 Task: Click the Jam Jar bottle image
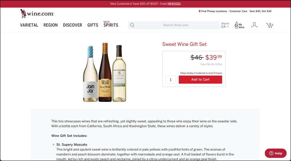90,74
